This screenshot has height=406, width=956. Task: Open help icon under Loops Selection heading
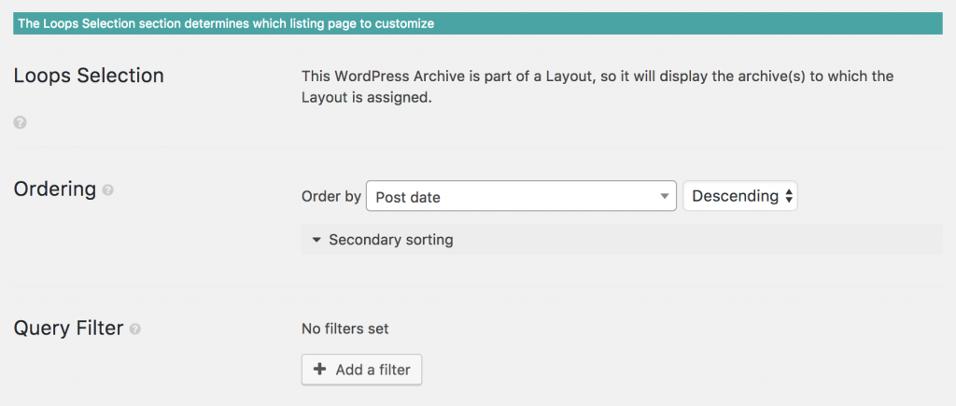point(21,123)
